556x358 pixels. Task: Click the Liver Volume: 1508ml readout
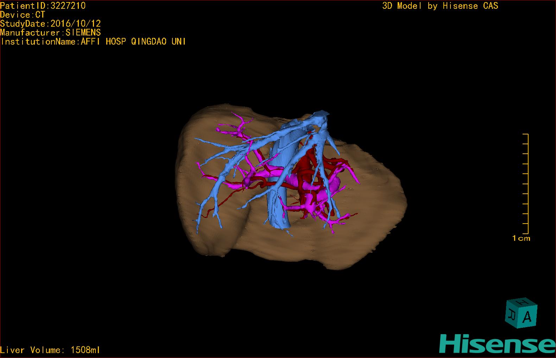[50, 350]
